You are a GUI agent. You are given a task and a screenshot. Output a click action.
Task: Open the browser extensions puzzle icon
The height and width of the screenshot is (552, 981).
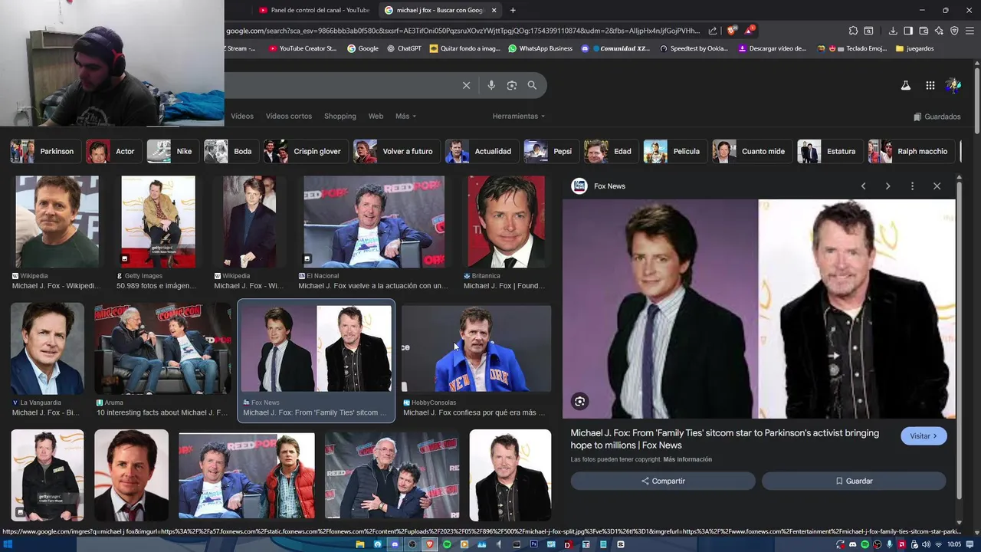[x=853, y=31]
